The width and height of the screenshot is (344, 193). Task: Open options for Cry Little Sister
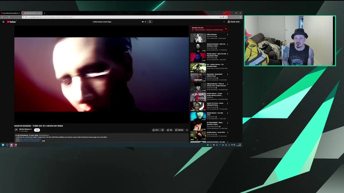click(x=228, y=113)
